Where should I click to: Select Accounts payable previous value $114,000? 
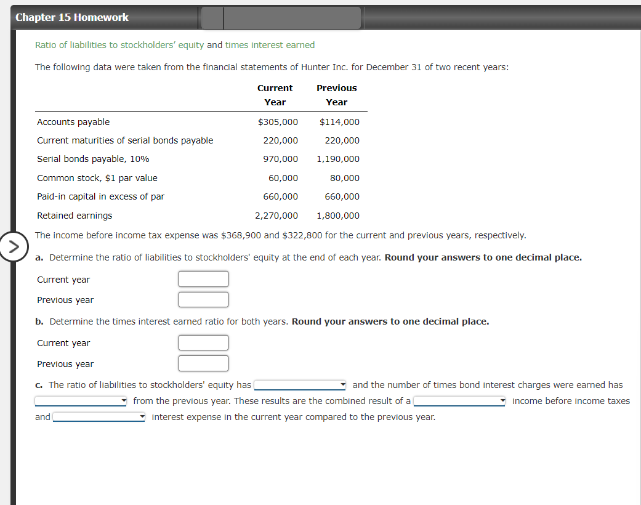click(x=339, y=122)
